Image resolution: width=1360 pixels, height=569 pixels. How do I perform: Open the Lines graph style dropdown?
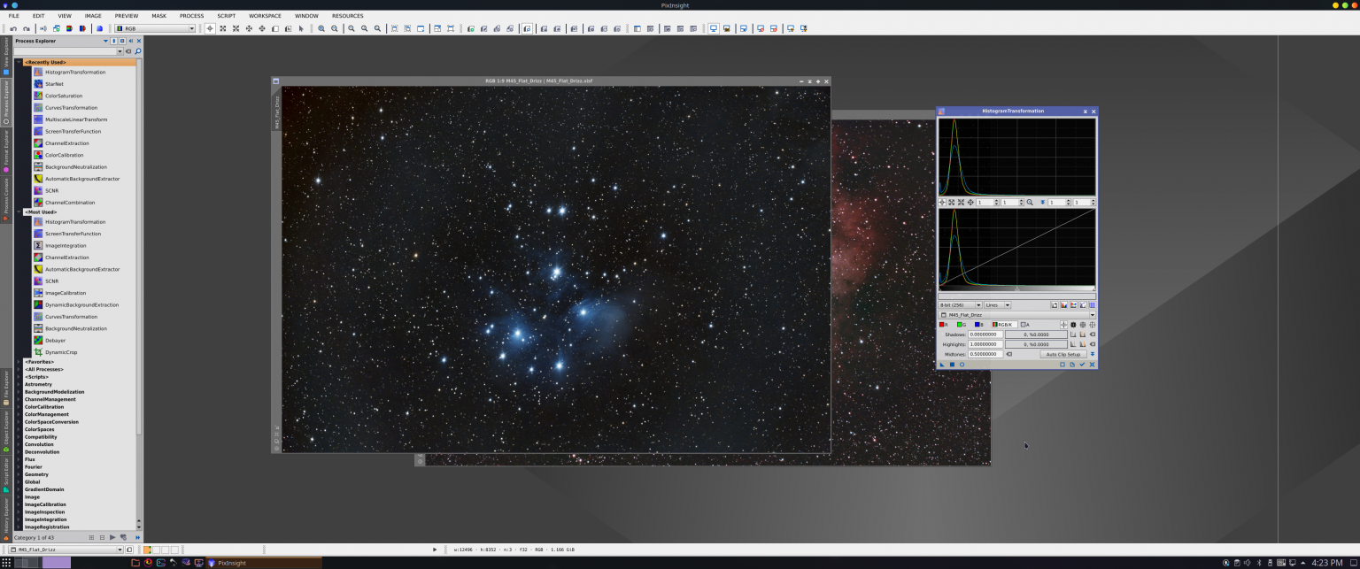coord(998,304)
